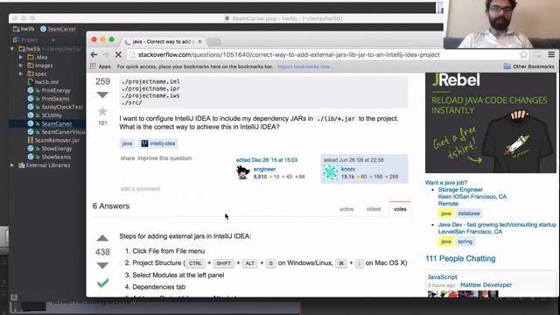Click the share link under the question

pos(128,158)
